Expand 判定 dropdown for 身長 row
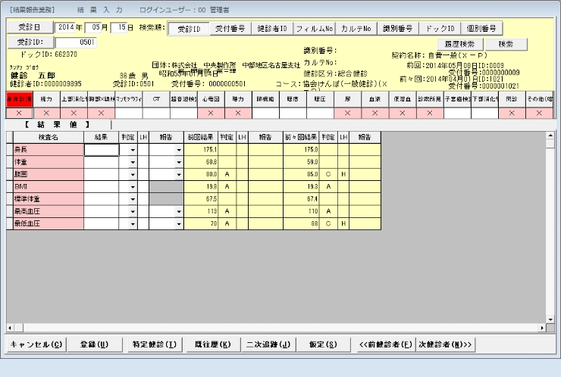The image size is (561, 377). pos(133,150)
